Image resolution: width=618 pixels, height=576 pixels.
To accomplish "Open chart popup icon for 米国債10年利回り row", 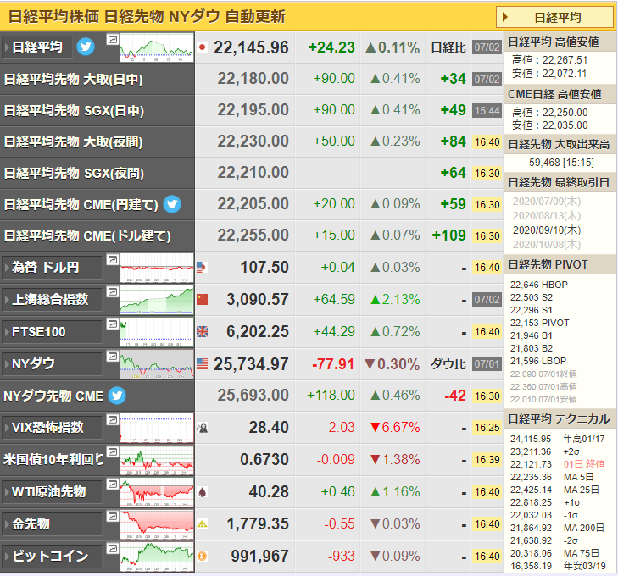I will (x=113, y=452).
